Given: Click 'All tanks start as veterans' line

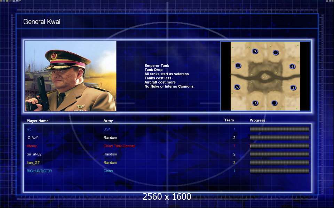Looking at the screenshot, I should click(167, 74).
